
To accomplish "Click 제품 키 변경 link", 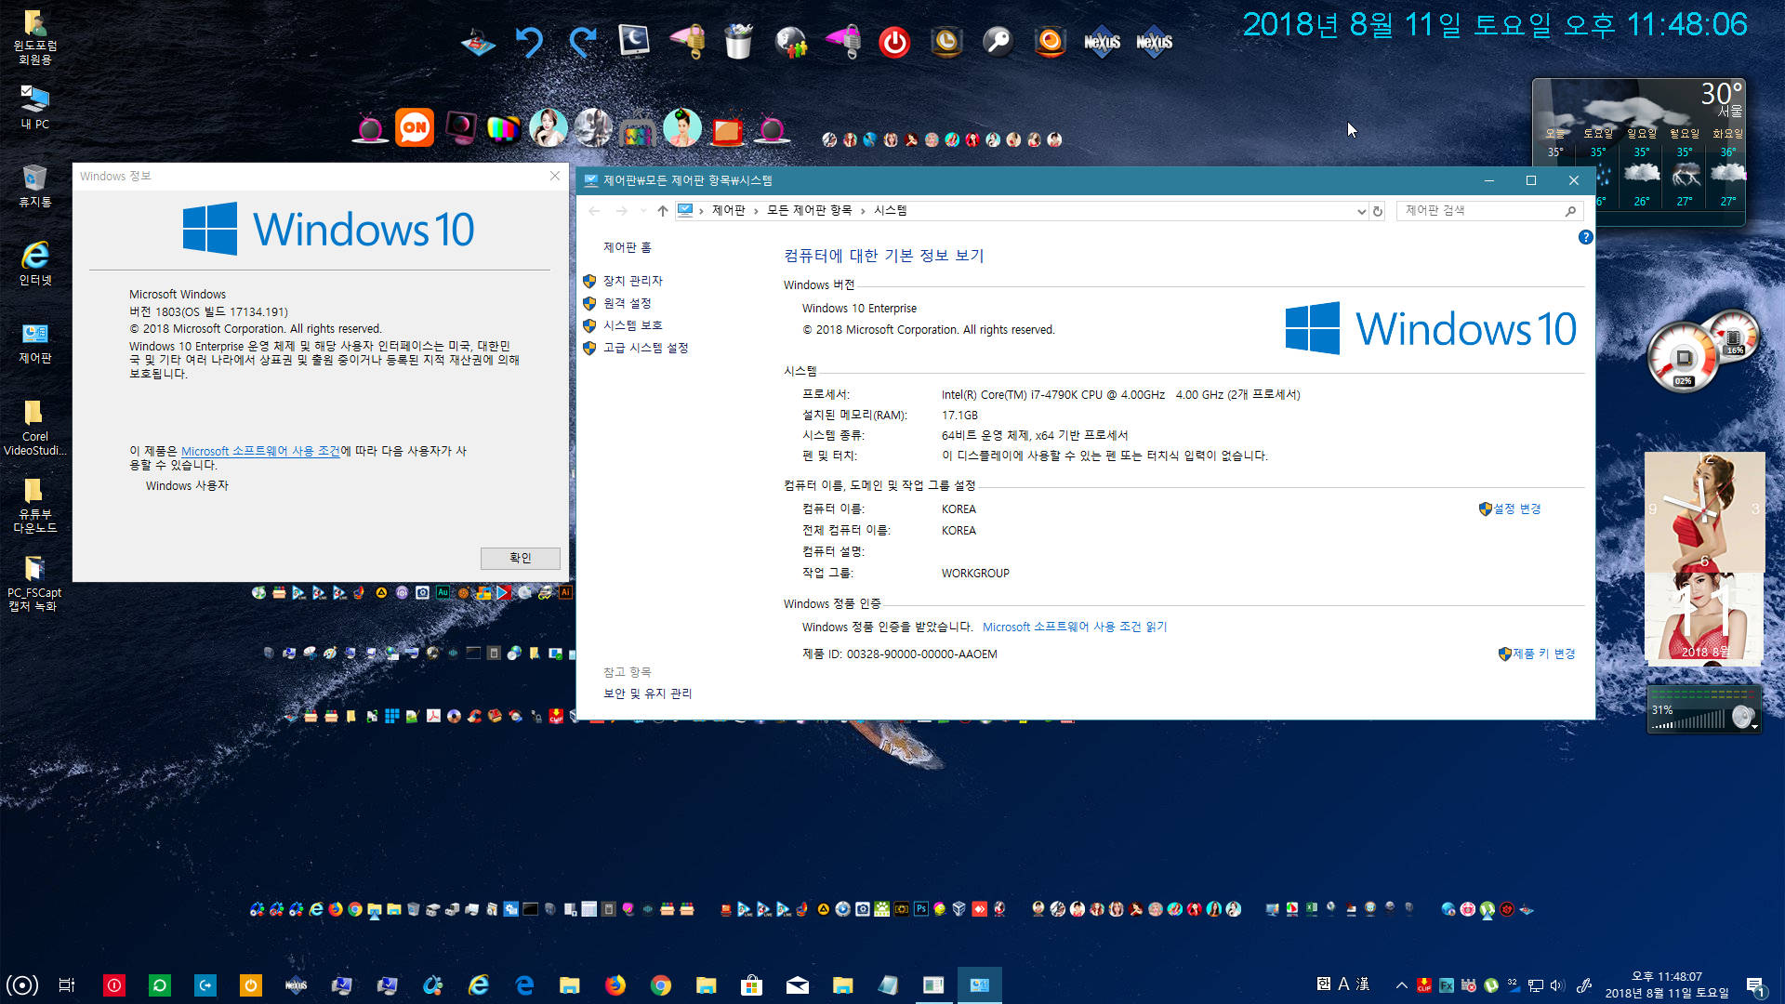I will click(x=1543, y=654).
